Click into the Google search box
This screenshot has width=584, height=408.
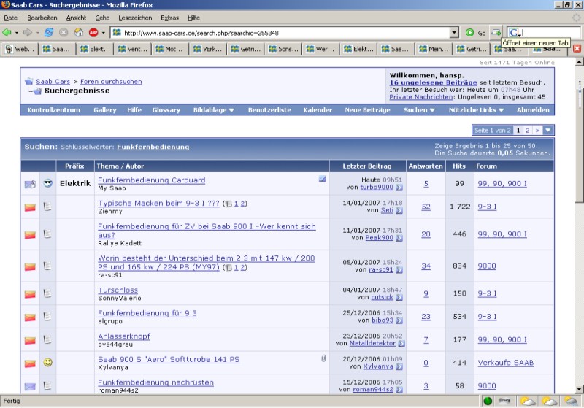pyautogui.click(x=551, y=33)
